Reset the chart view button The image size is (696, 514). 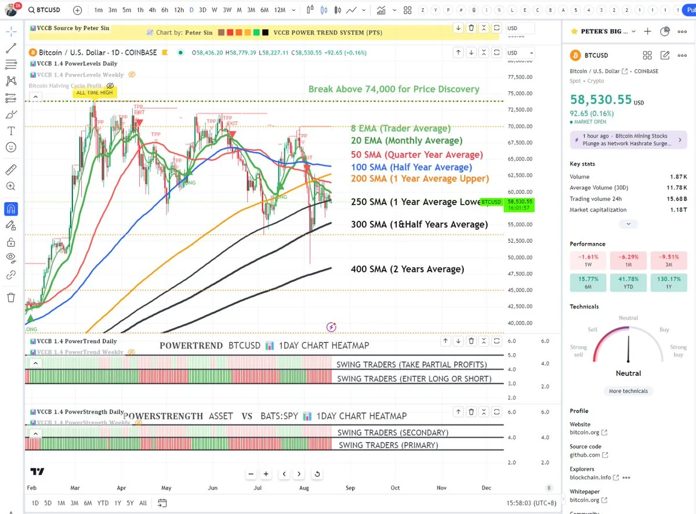pos(317,474)
